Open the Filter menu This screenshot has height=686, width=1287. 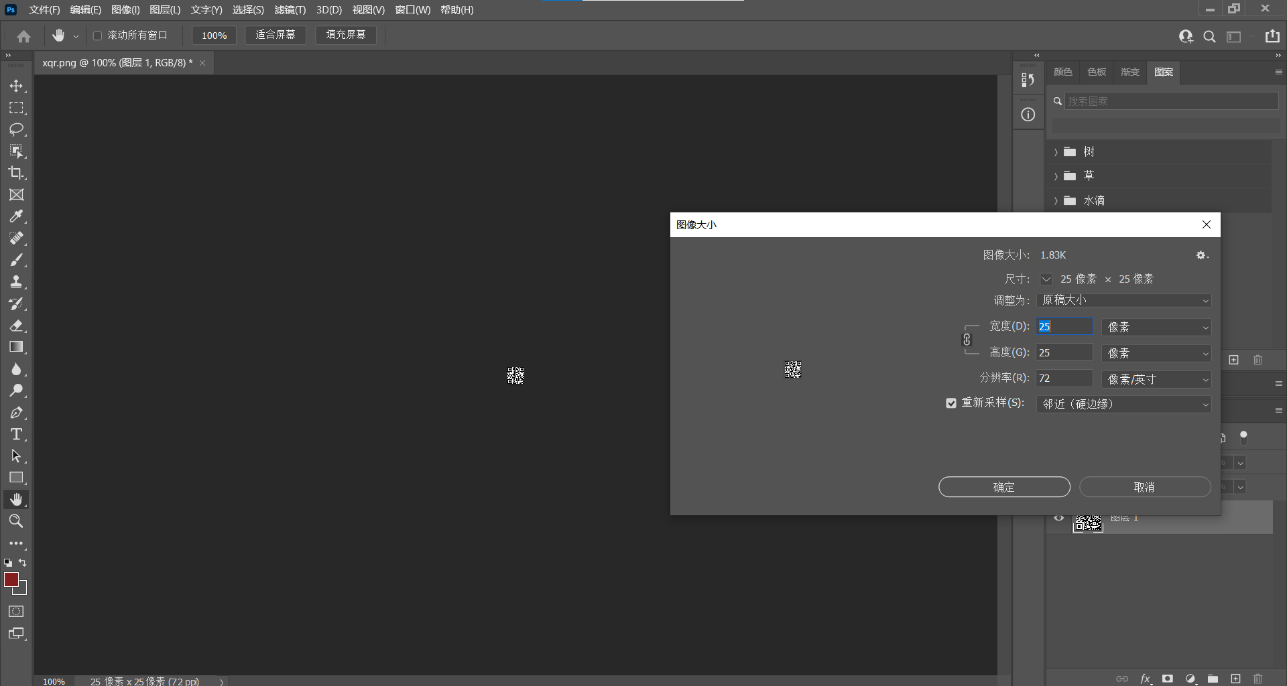290,10
